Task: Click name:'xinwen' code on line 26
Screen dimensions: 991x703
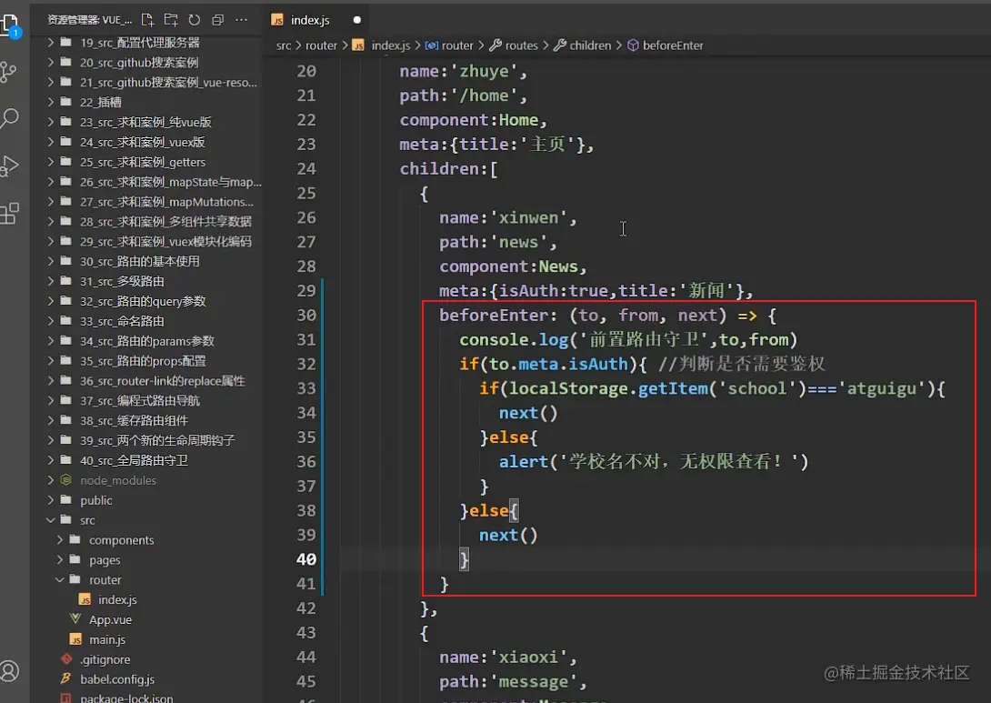Action: pos(508,218)
